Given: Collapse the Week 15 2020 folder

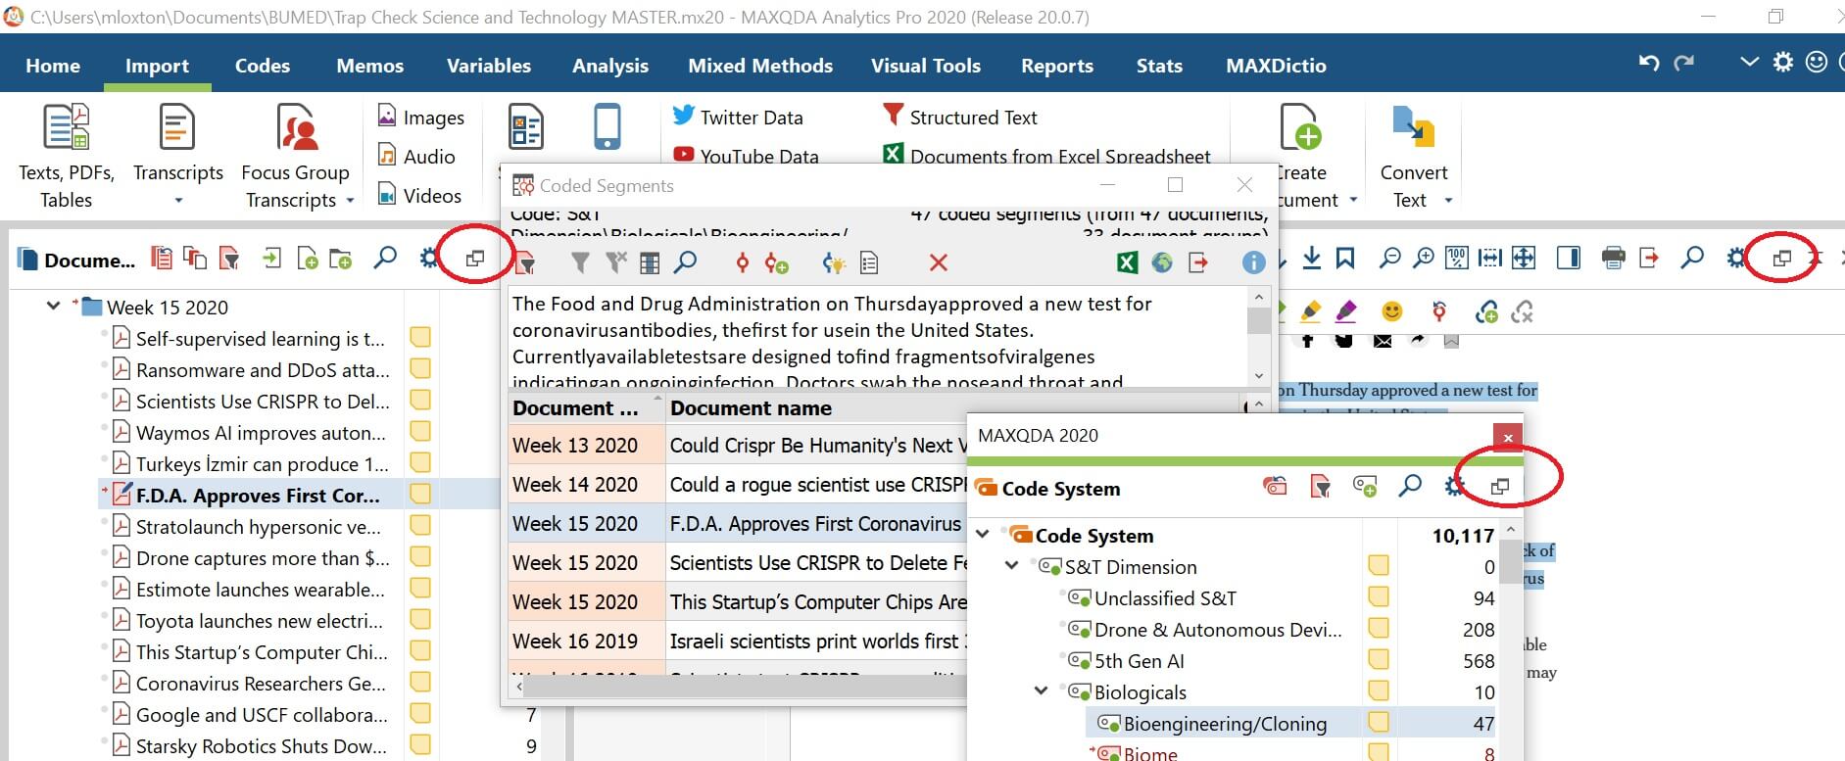Looking at the screenshot, I should 54,307.
